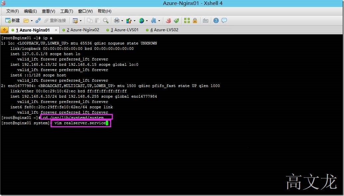The width and height of the screenshot is (344, 196).
Task: Open the 查看(V) menu
Action: coord(49,11)
